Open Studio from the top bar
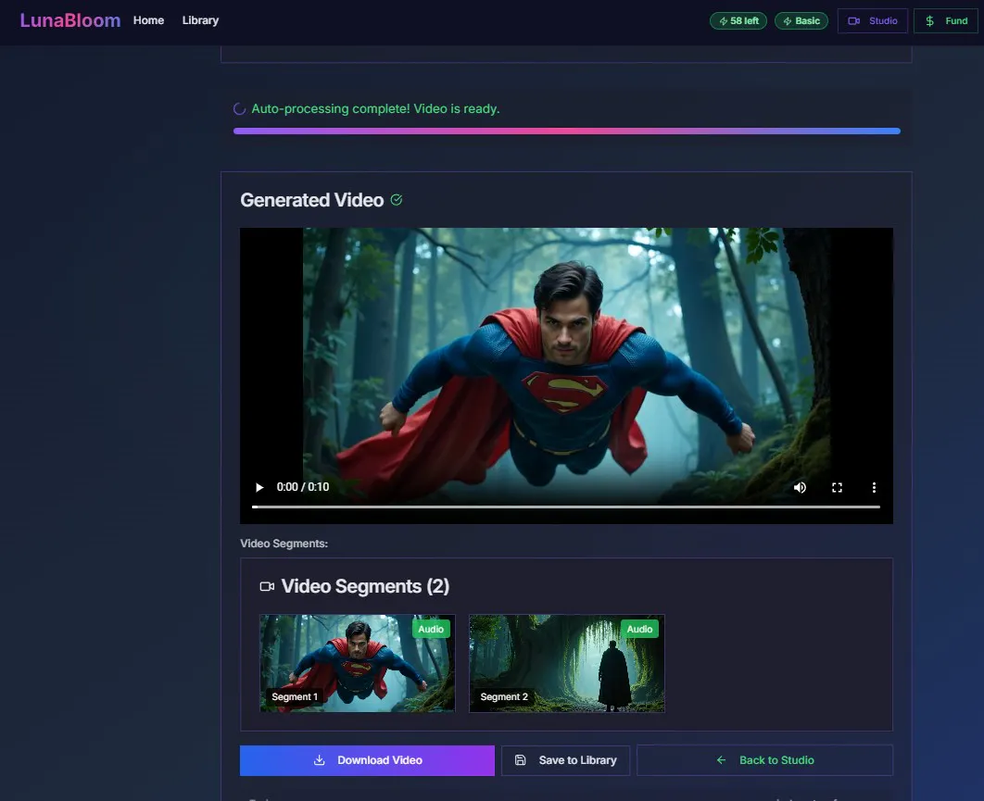Viewport: 984px width, 801px height. coord(873,20)
